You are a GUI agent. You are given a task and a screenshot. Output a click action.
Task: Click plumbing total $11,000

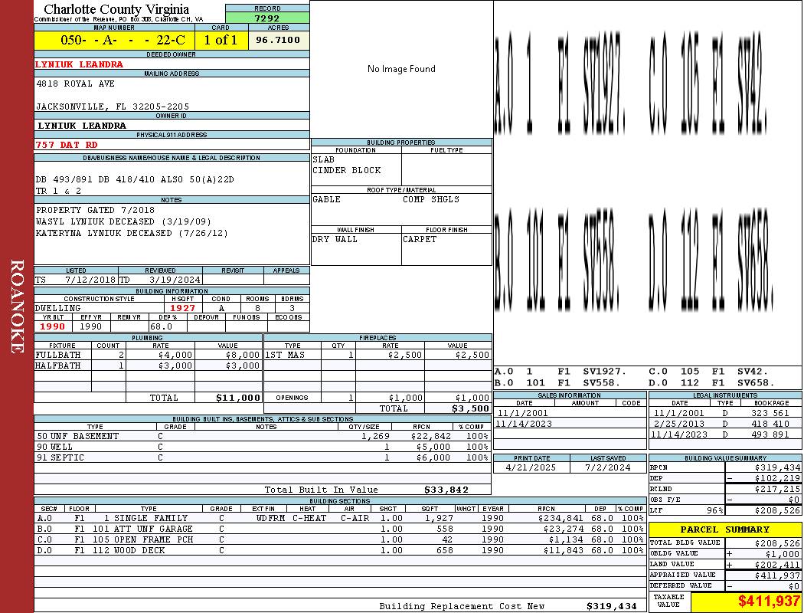click(x=238, y=398)
